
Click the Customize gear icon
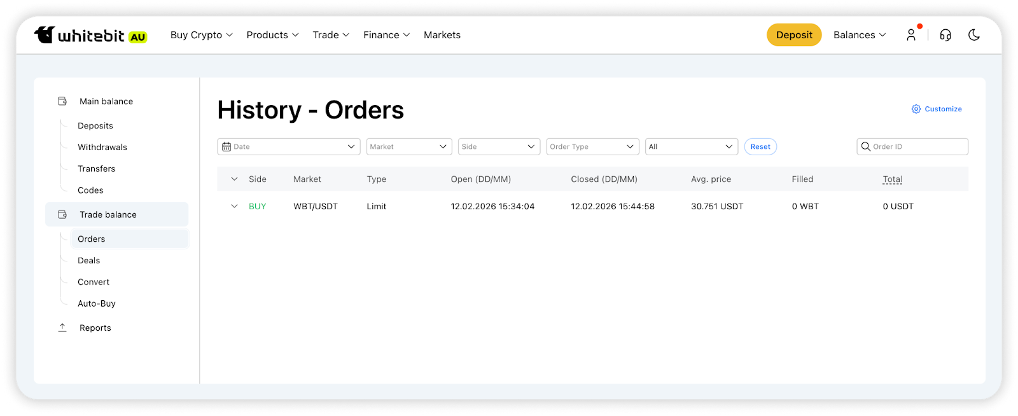(x=916, y=109)
